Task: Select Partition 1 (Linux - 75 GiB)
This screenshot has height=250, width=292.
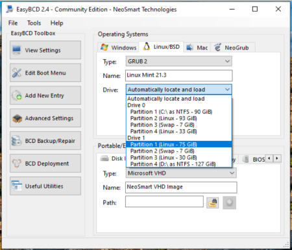Action: [179, 144]
